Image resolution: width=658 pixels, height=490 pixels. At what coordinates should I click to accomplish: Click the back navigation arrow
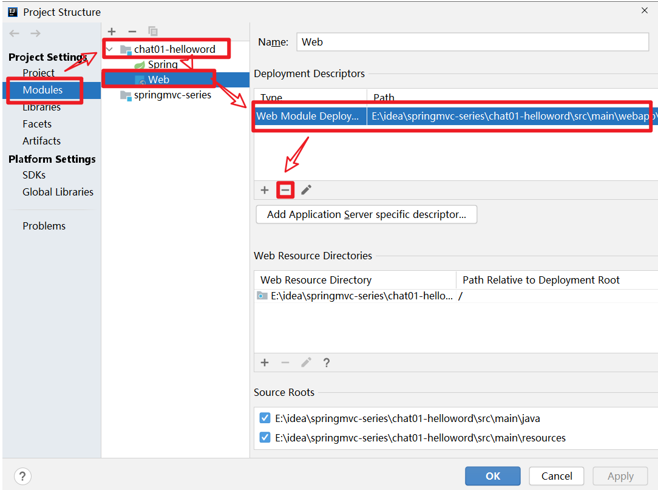(x=15, y=33)
